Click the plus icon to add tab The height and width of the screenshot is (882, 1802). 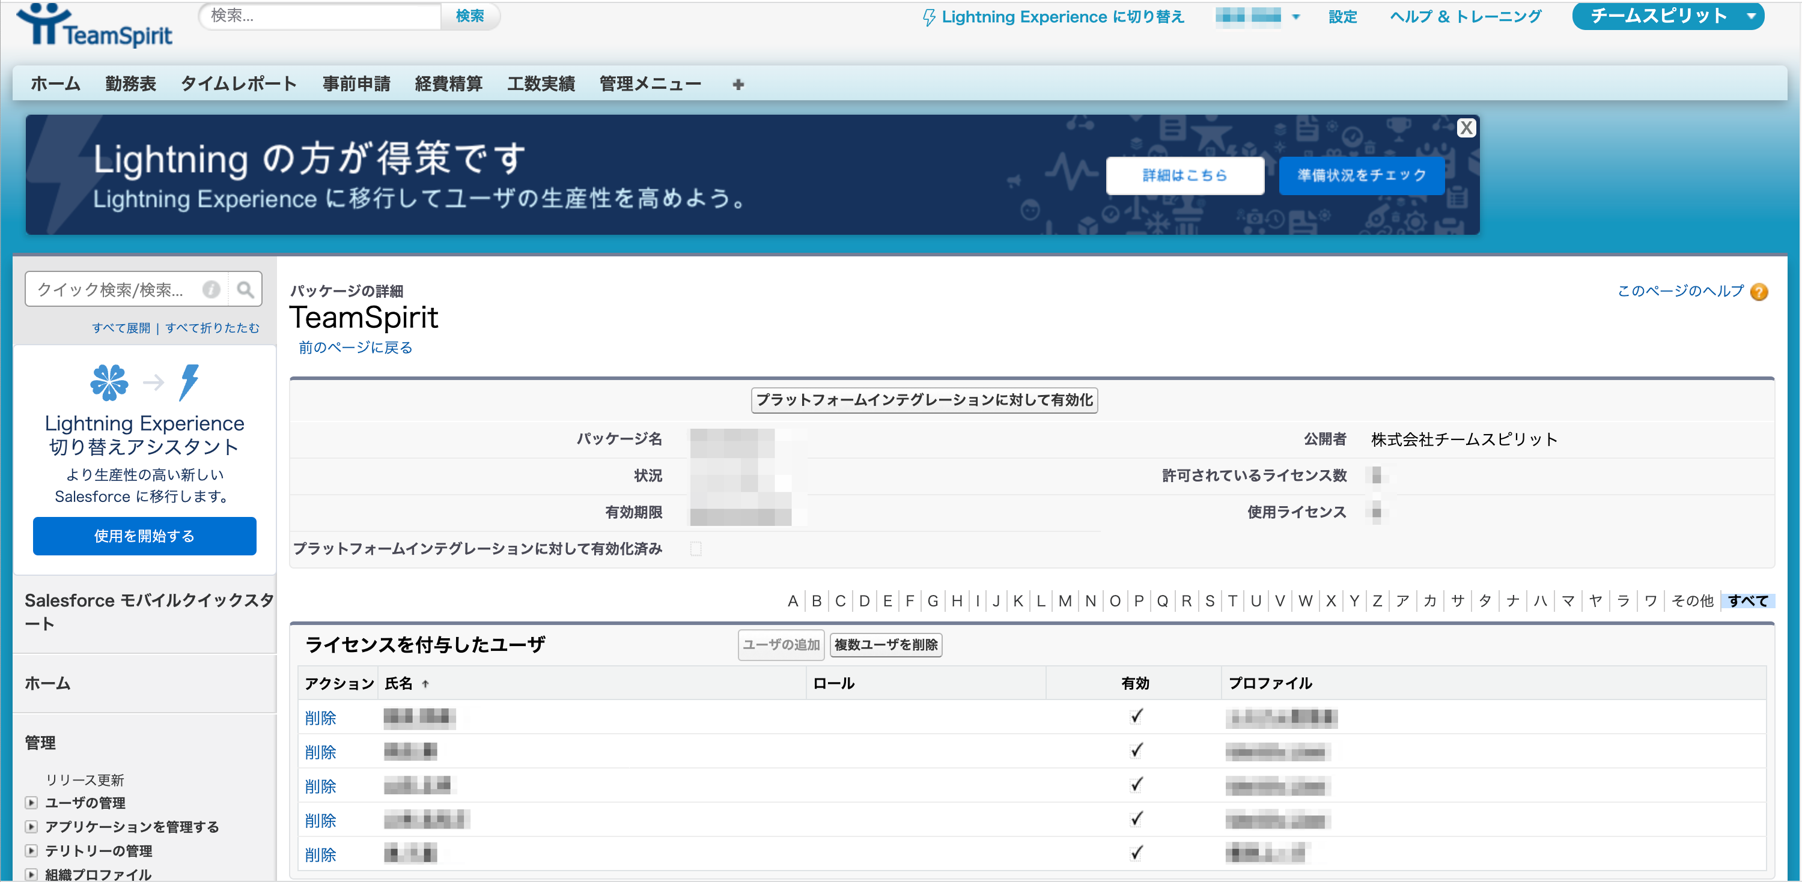point(738,85)
